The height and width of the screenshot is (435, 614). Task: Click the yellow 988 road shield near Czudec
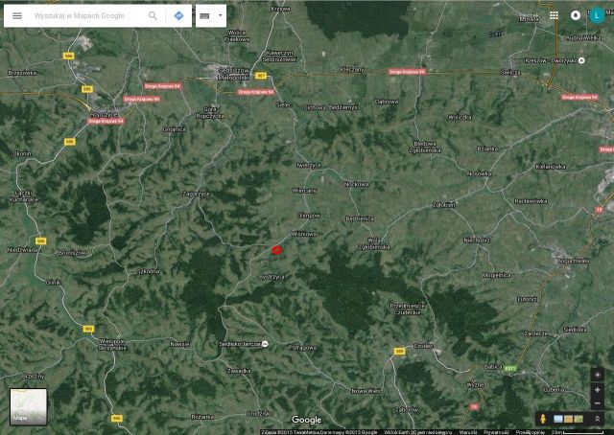tap(399, 352)
